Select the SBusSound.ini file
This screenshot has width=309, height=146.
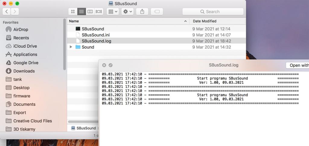click(x=95, y=35)
